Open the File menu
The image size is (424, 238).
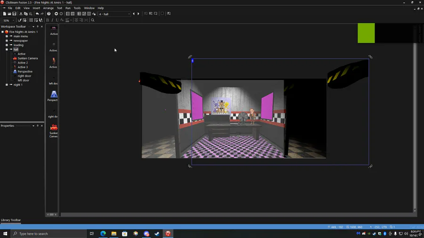[x=10, y=8]
